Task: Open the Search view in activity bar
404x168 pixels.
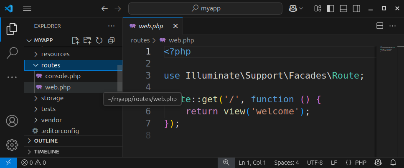Action: point(12,53)
